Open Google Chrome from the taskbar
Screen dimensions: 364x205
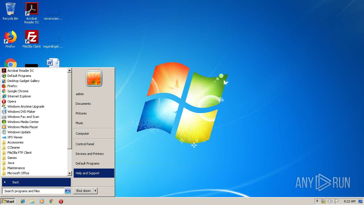point(51,201)
